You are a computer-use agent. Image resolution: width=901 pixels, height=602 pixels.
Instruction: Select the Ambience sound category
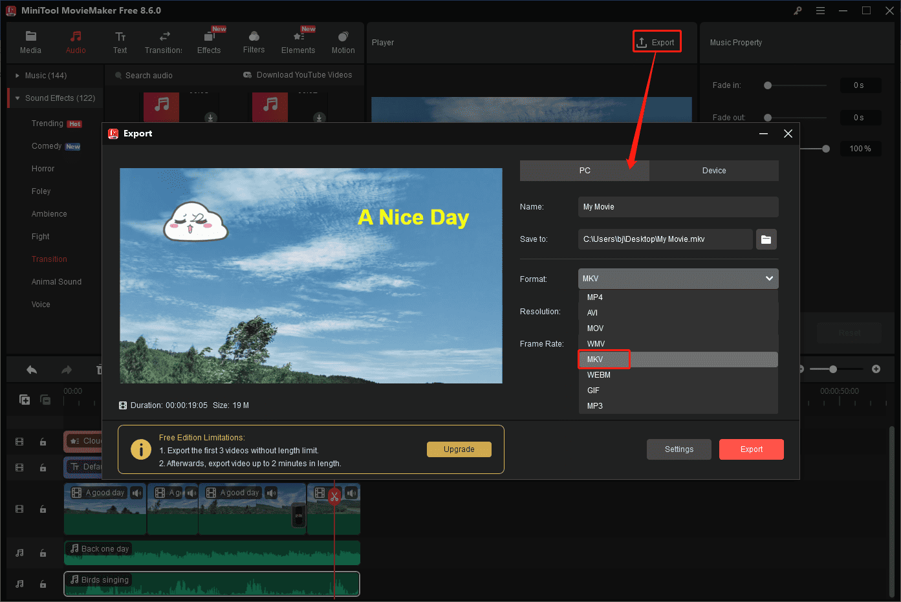point(49,214)
